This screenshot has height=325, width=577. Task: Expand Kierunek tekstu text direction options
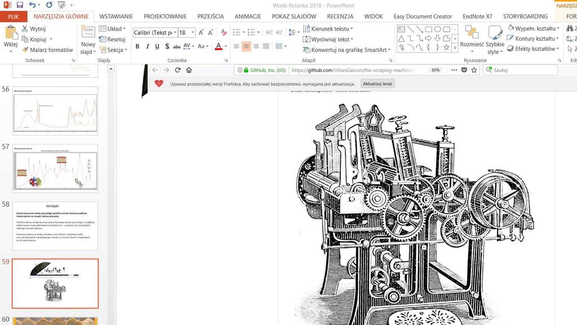click(328, 29)
